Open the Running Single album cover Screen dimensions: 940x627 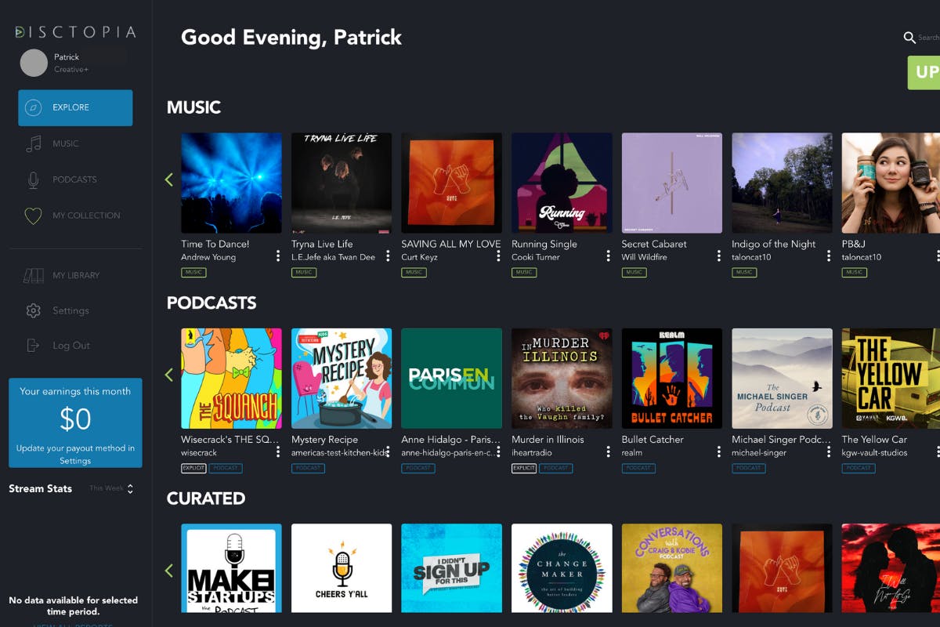(x=562, y=183)
